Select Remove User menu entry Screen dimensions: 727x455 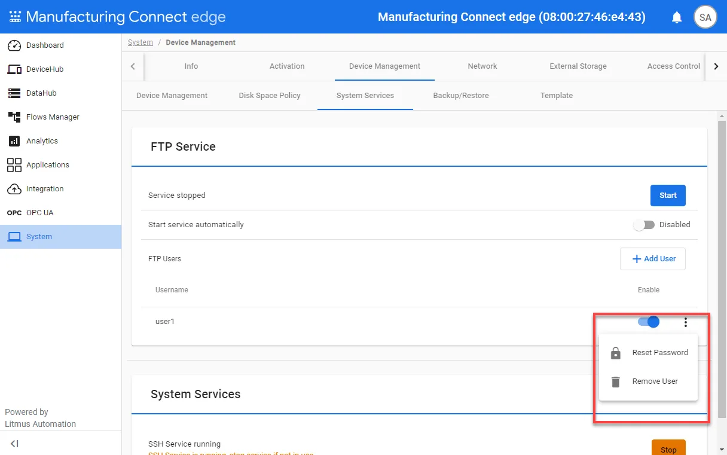[x=648, y=381]
